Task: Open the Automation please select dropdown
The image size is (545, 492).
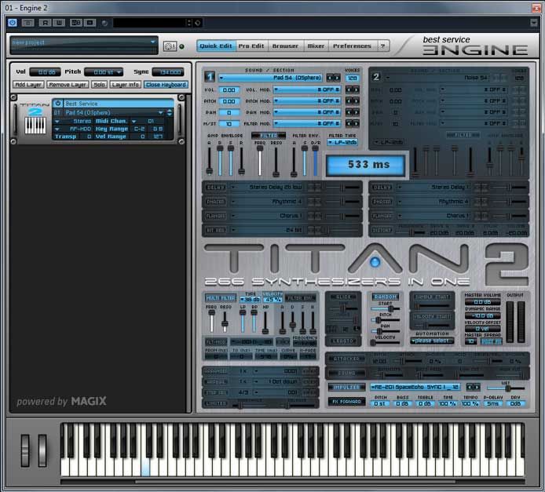Action: pyautogui.click(x=432, y=341)
